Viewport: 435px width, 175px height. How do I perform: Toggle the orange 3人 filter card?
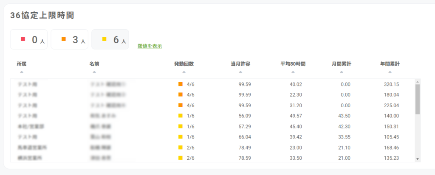point(70,40)
